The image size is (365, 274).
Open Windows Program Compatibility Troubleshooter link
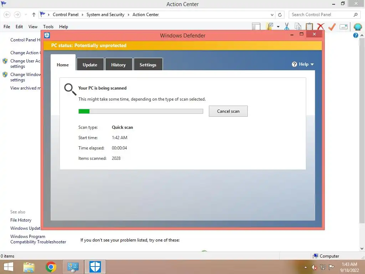(x=38, y=239)
